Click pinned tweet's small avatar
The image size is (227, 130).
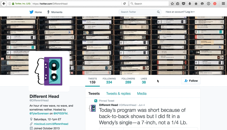click(x=93, y=108)
